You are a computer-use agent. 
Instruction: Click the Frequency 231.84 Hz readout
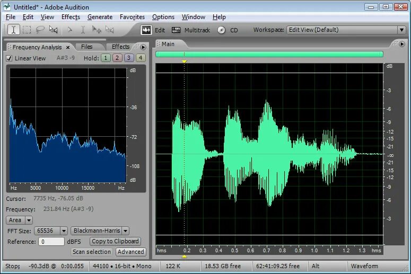[x=68, y=209]
